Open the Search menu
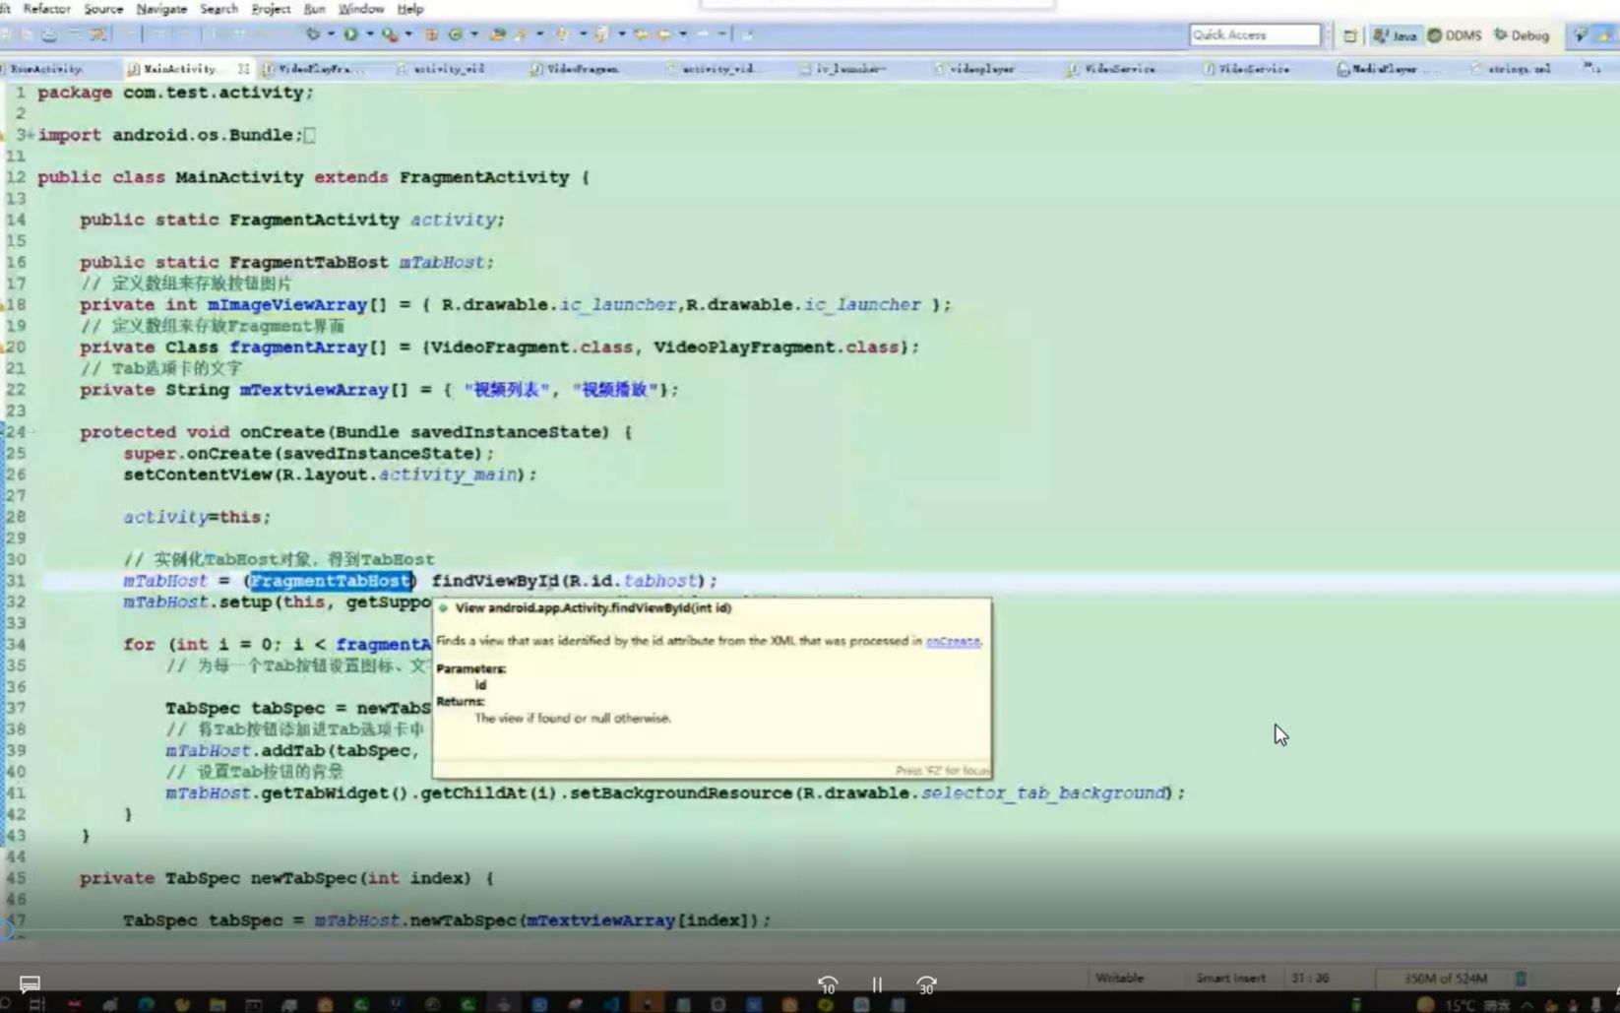 click(x=218, y=9)
